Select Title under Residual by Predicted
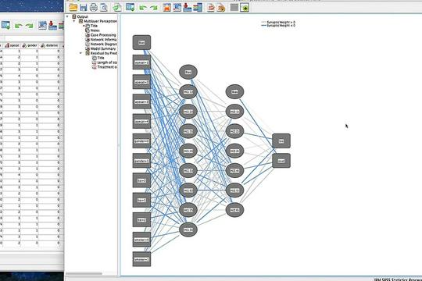This screenshot has width=422, height=281. point(101,58)
